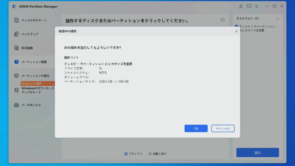This screenshot has height=166, width=295.
Task: Open the user account icon
Action: point(241,6)
